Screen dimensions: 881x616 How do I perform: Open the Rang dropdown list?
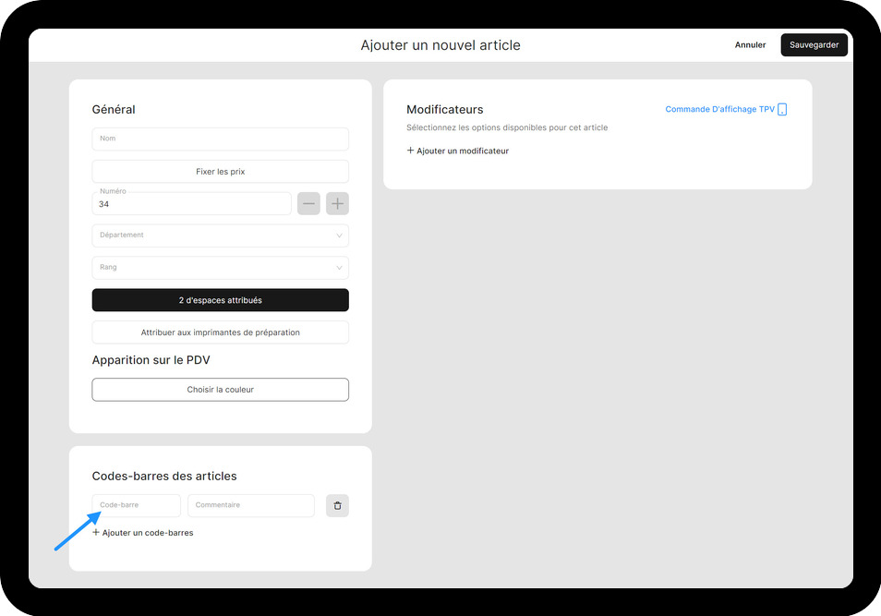tap(220, 268)
